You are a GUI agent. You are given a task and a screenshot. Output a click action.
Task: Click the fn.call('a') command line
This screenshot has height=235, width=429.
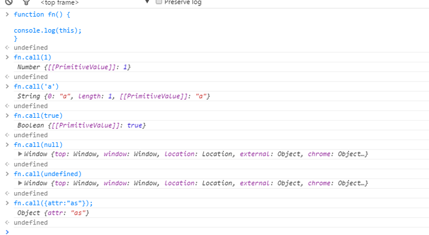[x=36, y=87]
